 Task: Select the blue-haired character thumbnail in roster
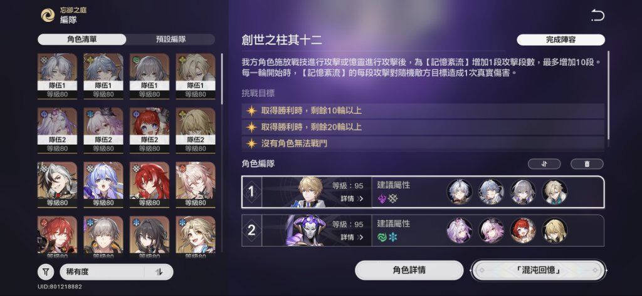(103, 185)
